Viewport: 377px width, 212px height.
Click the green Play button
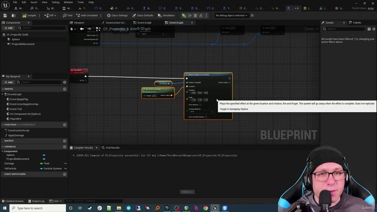tap(184, 15)
